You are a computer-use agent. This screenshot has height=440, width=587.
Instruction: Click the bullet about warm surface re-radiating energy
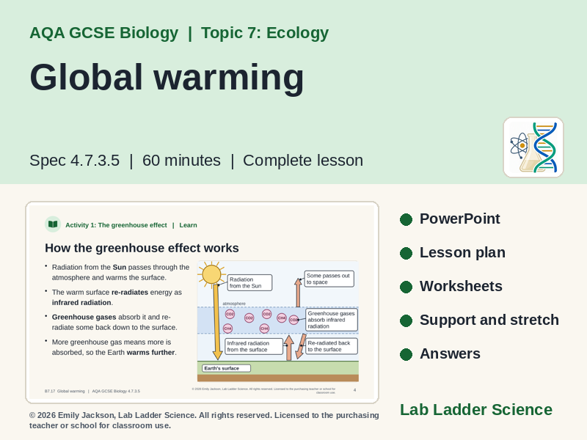(x=117, y=297)
